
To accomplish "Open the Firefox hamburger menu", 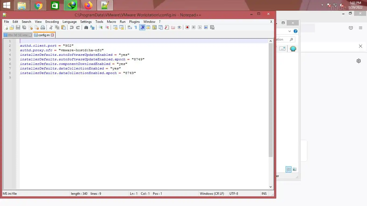I will [361, 28].
